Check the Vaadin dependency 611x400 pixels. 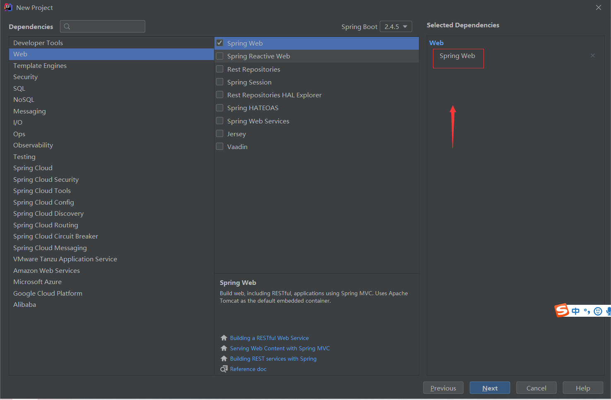pos(220,147)
